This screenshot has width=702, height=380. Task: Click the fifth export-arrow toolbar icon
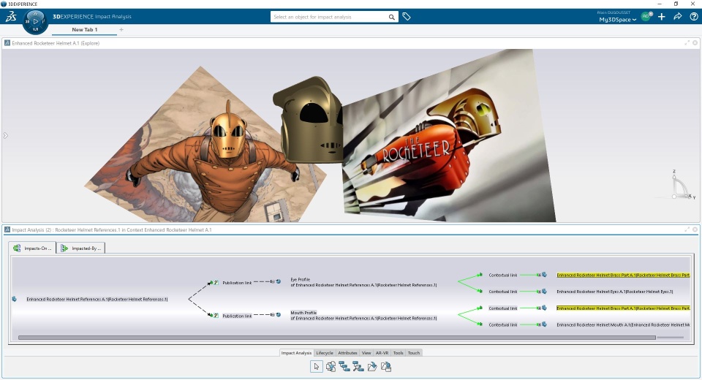(372, 367)
